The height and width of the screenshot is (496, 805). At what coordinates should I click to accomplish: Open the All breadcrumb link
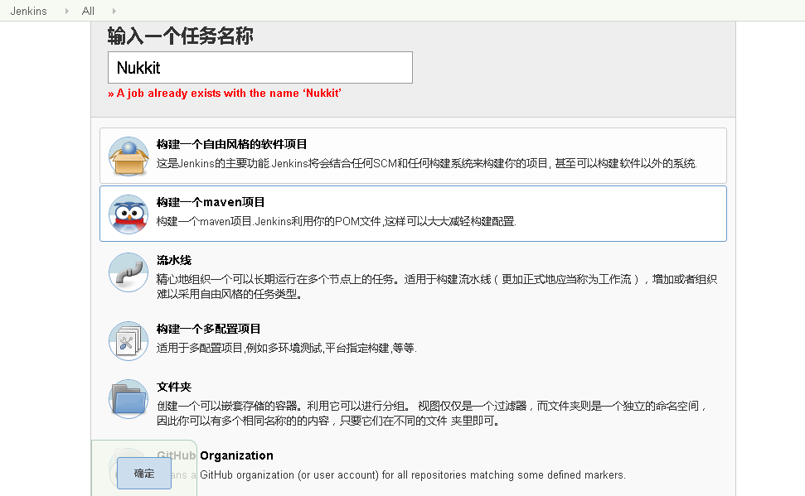click(x=88, y=11)
